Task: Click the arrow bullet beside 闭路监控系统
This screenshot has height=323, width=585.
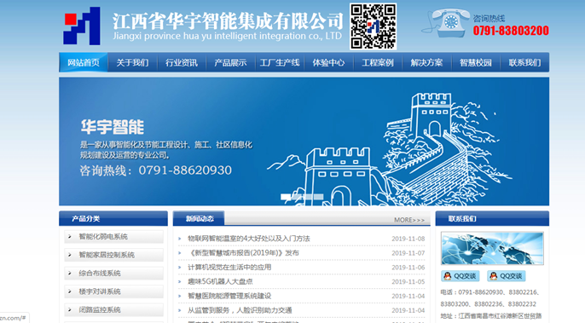Action: (x=70, y=309)
